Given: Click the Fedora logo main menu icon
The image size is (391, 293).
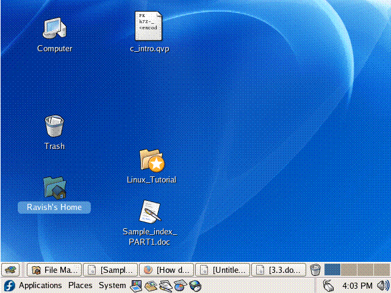Looking at the screenshot, I should [9, 285].
